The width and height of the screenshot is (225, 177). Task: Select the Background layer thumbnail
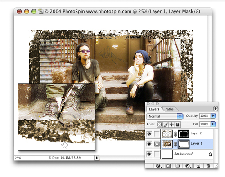[x=167, y=154]
